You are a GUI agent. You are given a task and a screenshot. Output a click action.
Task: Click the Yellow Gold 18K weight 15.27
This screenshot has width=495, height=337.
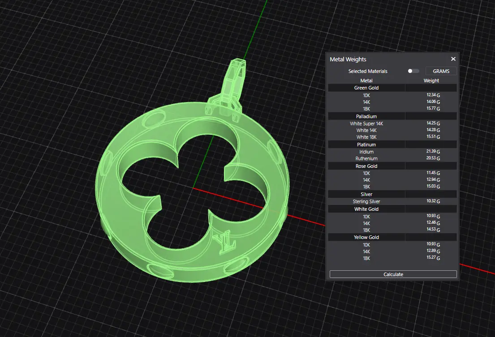point(433,258)
